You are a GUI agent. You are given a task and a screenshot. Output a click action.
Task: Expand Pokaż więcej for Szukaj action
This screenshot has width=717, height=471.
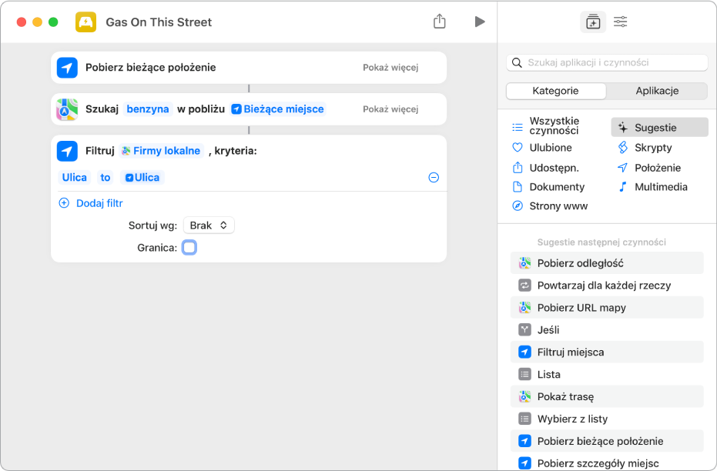[x=390, y=109]
